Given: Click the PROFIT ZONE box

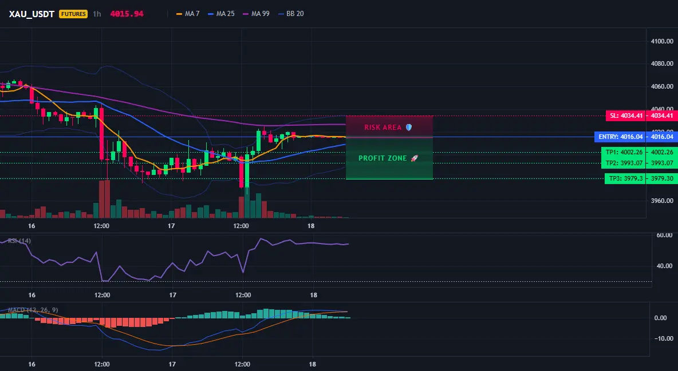Looking at the screenshot, I should 389,158.
